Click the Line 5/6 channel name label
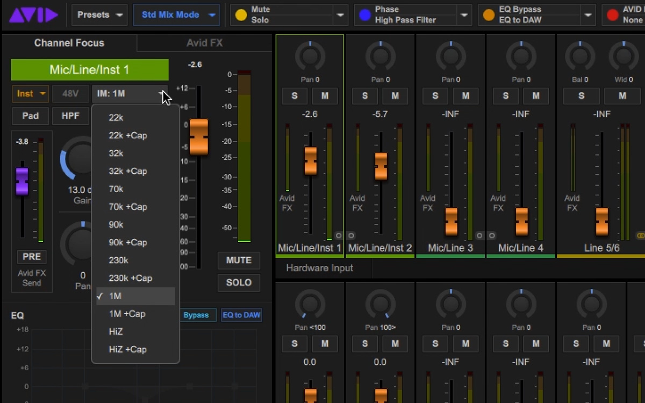The width and height of the screenshot is (645, 403). (x=601, y=248)
